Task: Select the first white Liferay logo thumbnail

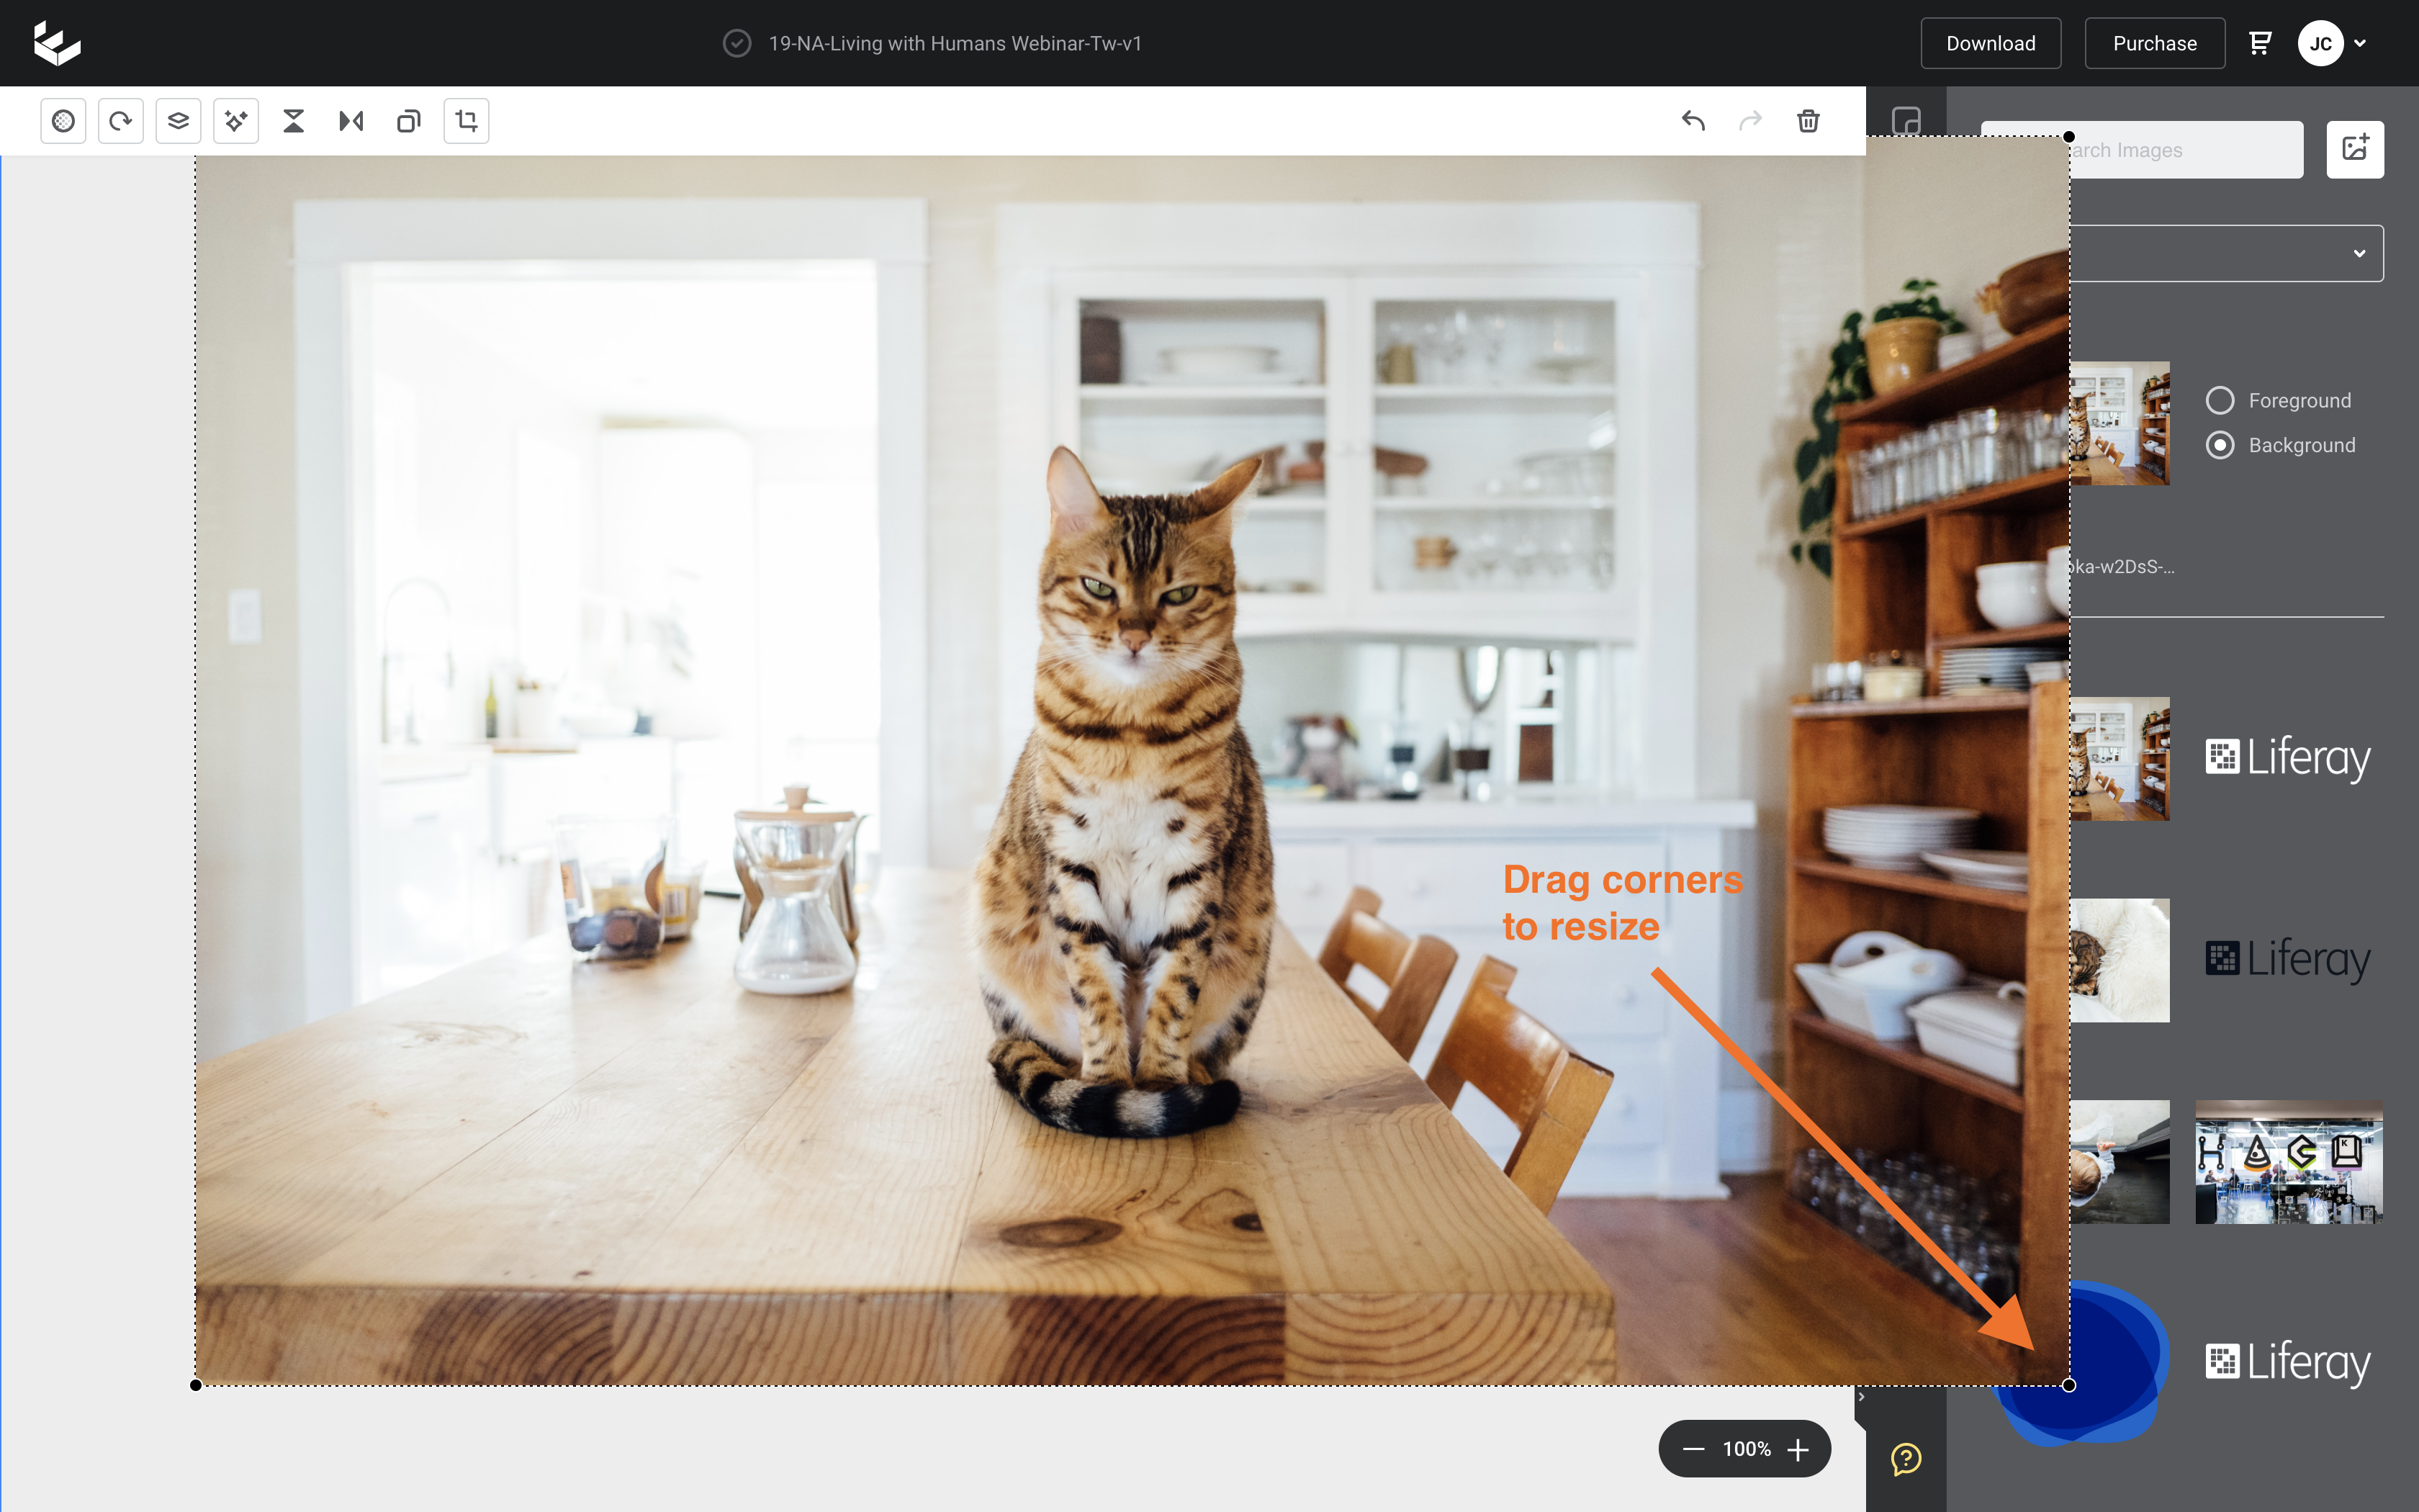Action: (2289, 758)
